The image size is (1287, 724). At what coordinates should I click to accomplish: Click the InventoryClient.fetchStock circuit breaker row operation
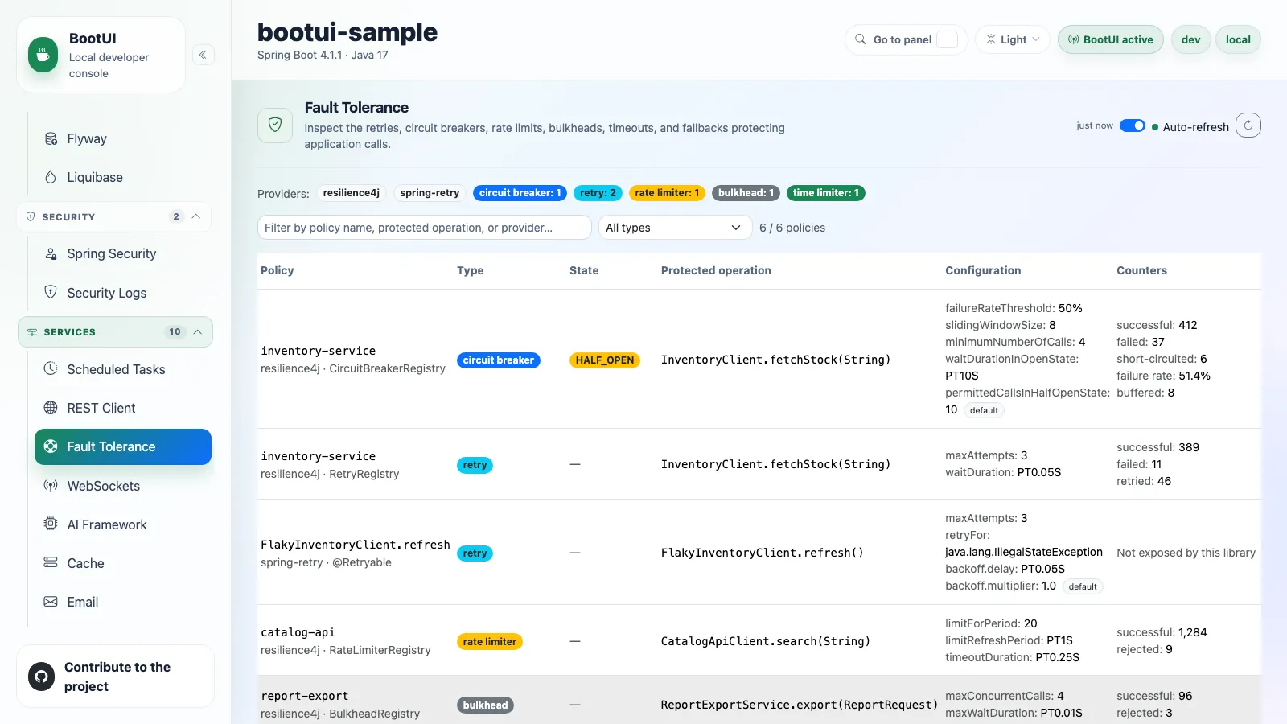tap(775, 360)
